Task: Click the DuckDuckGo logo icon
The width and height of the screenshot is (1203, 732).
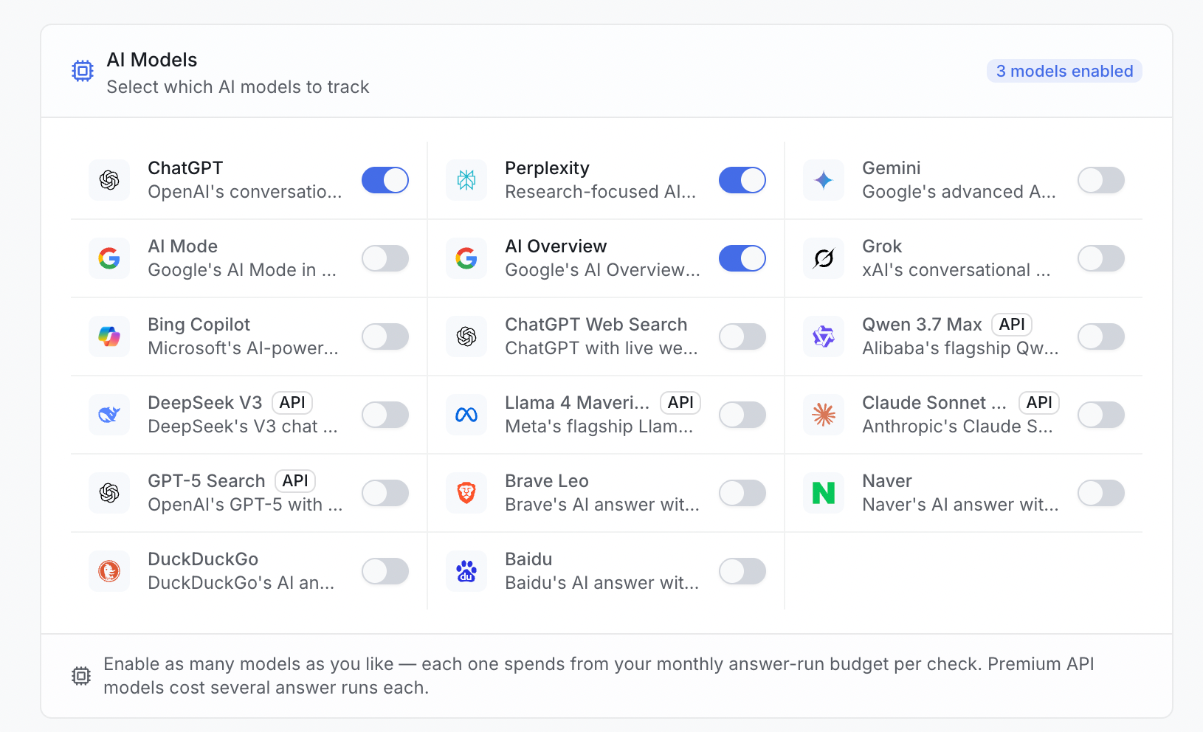Action: [x=109, y=571]
